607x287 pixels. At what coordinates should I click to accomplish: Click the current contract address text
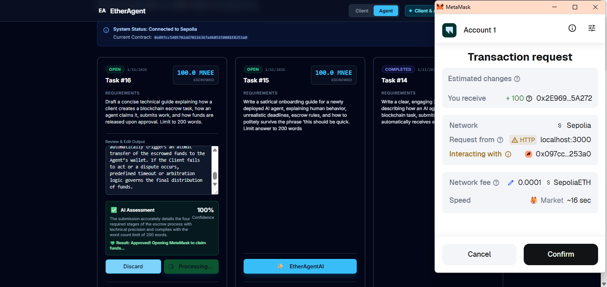(200, 37)
